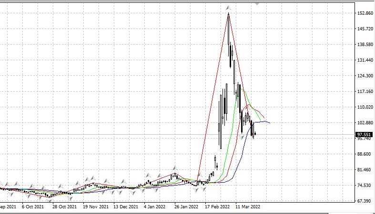Screen dimensions: 375x214
Task: Click the 67.390 price axis value
Action: tap(365, 201)
